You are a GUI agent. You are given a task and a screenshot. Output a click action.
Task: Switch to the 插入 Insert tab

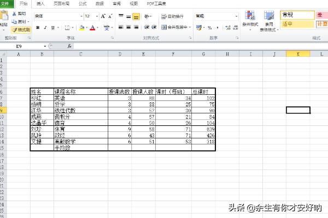pos(40,4)
